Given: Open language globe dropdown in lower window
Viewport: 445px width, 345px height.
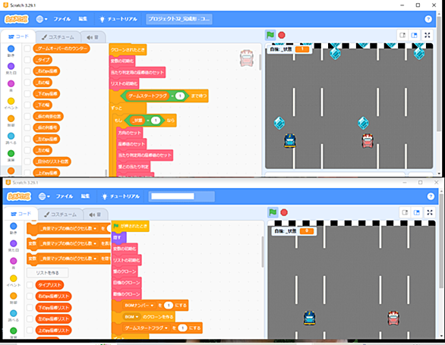Looking at the screenshot, I should point(44,196).
